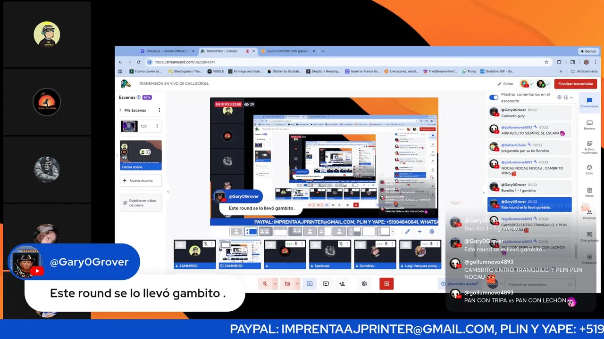Open the browser extensions puzzle icon

point(560,62)
